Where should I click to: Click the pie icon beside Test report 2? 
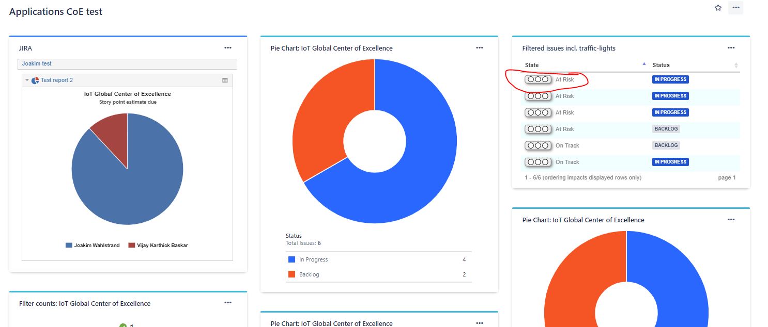pyautogui.click(x=35, y=80)
